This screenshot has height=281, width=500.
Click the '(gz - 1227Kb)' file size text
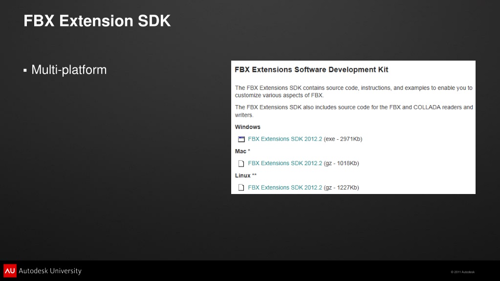341,188
